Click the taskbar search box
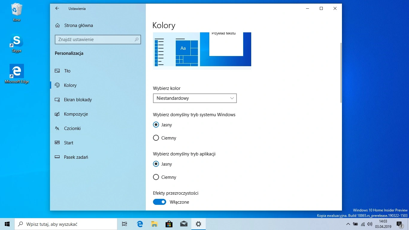Screen dimensions: 409x230 (66, 224)
